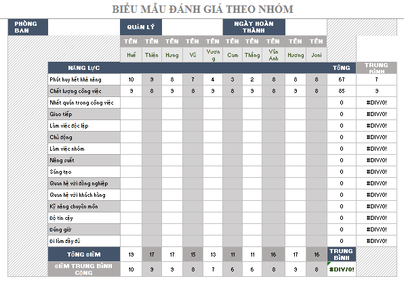Click the Kỹ năng chuyên môn row label
404x283 pixels.
tap(84, 206)
